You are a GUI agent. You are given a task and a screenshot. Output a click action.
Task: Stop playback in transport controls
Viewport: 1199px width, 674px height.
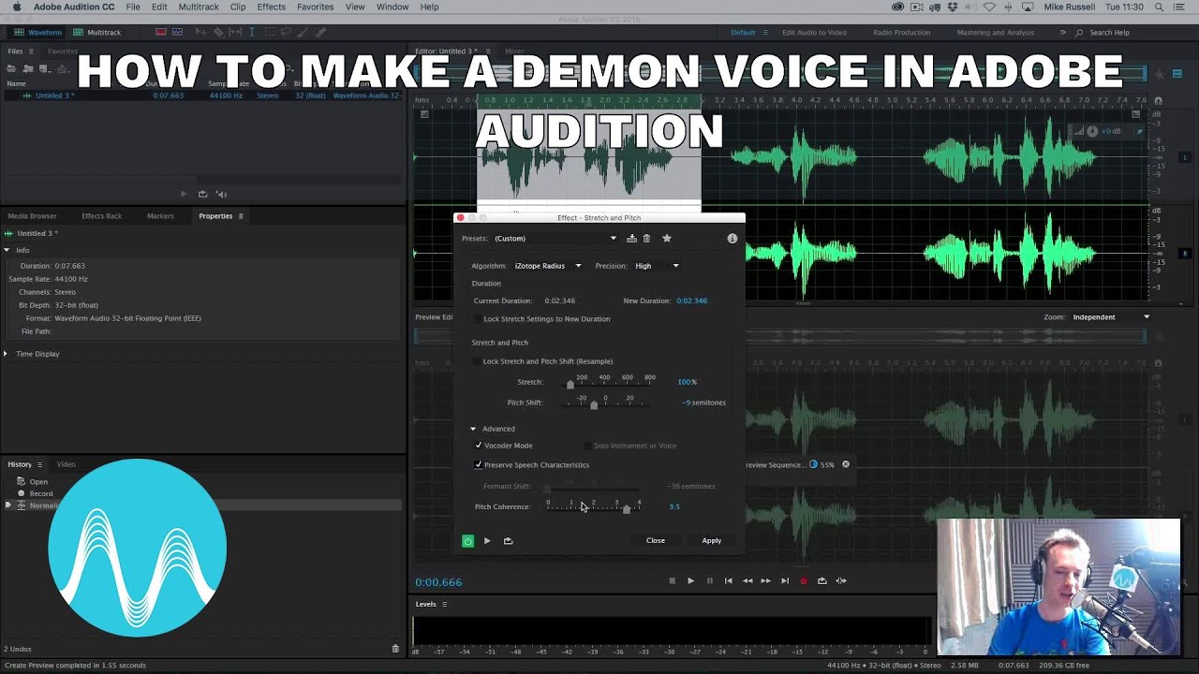(672, 580)
